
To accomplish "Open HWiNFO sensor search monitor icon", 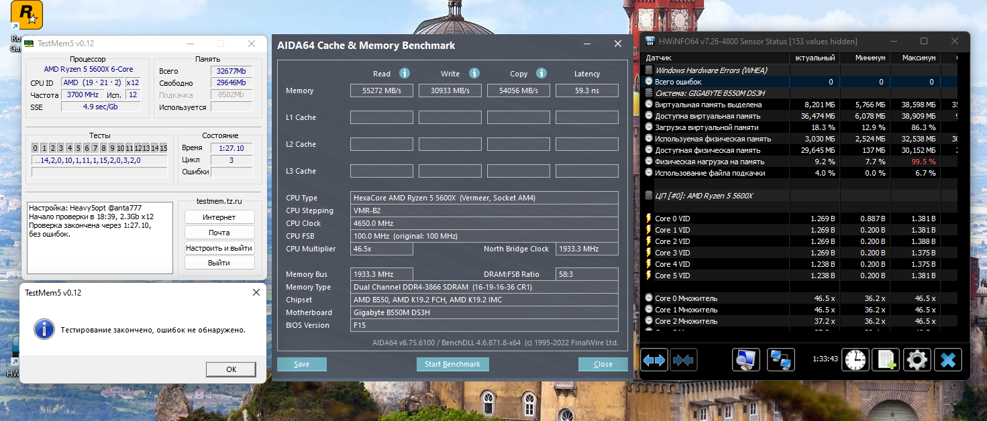I will pyautogui.click(x=745, y=360).
